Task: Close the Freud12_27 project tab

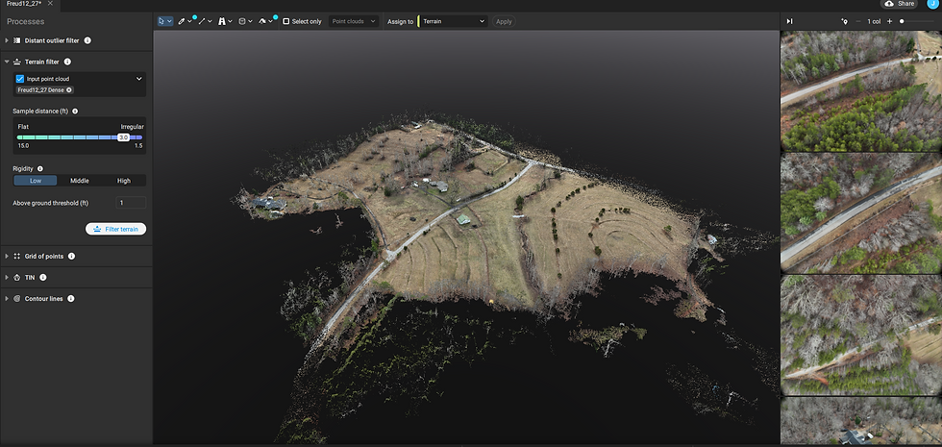Action: 50,3
